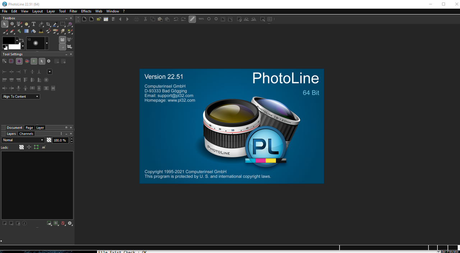
Task: Select the Paint Bucket fill tool
Action: point(33,31)
